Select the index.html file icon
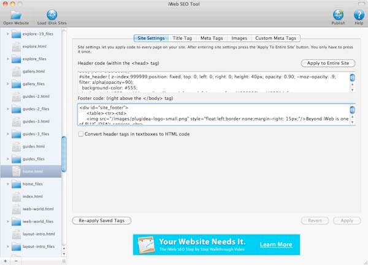 point(17,196)
